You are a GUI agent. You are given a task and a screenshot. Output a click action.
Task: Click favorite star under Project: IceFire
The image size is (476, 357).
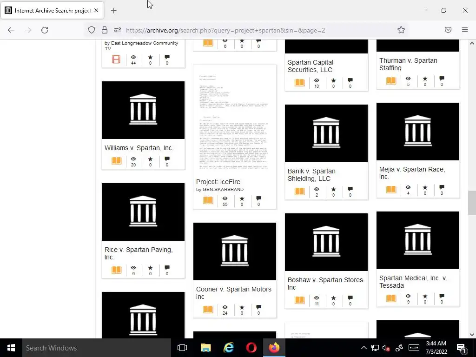pyautogui.click(x=242, y=198)
